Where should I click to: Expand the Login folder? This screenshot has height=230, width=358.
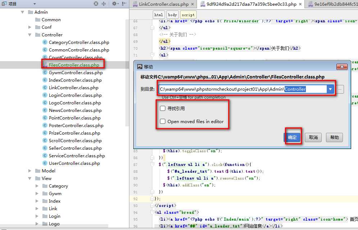37,216
